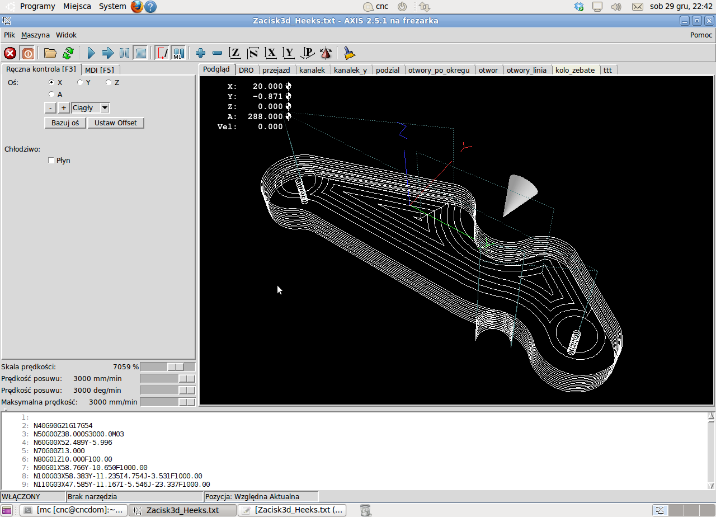Screen dimensions: 716x517
Task: Stop program execution
Action: click(x=141, y=53)
